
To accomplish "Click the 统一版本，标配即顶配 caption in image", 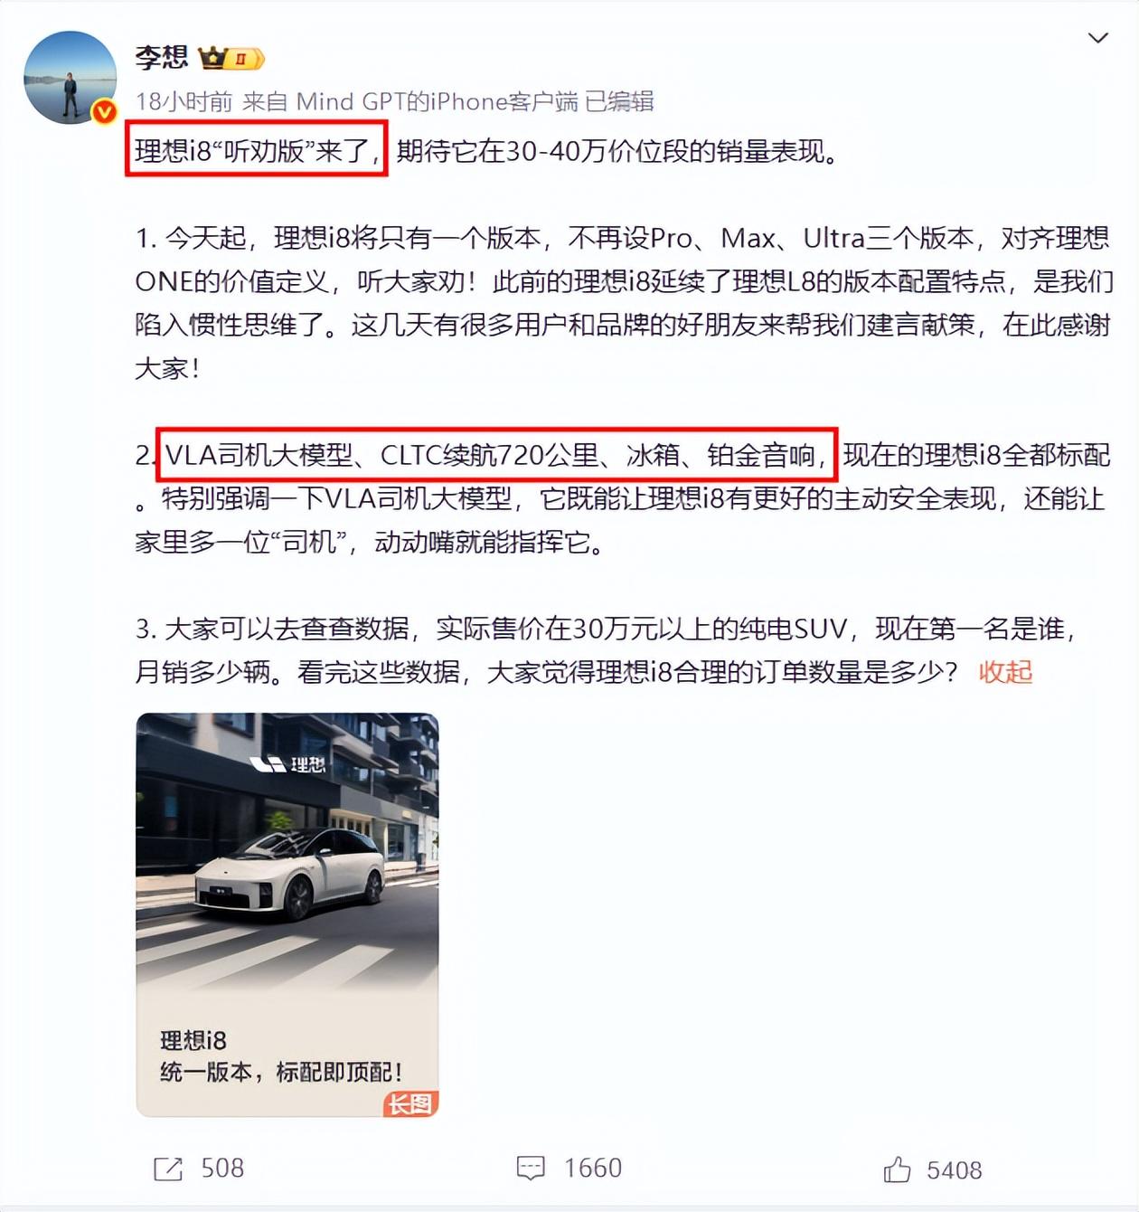I will [281, 1073].
